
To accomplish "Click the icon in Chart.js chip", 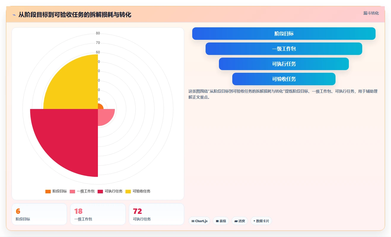I will click(x=193, y=221).
